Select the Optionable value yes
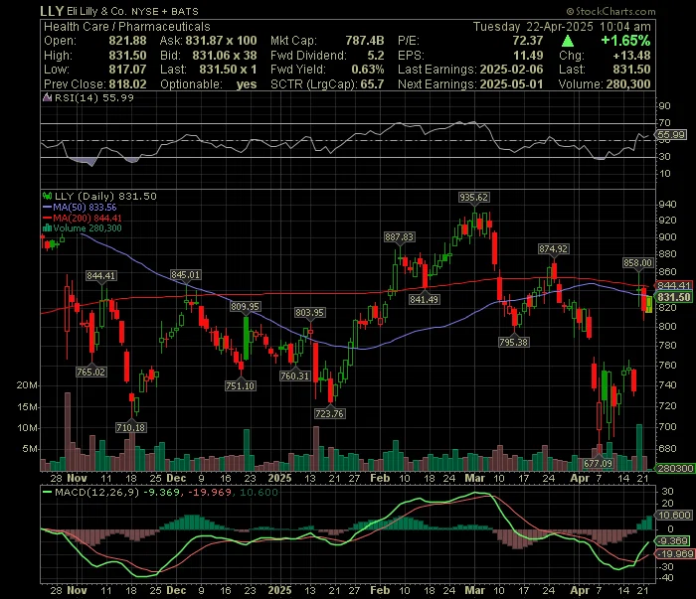 [x=247, y=84]
